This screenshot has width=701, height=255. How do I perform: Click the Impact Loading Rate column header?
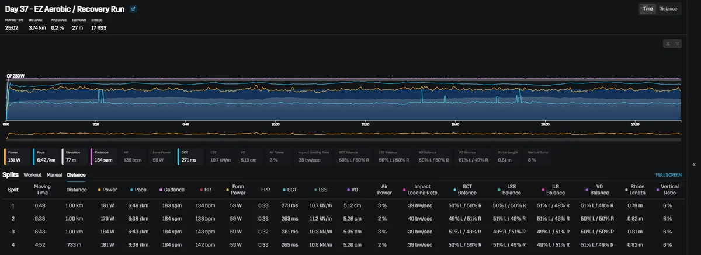tap(423, 190)
